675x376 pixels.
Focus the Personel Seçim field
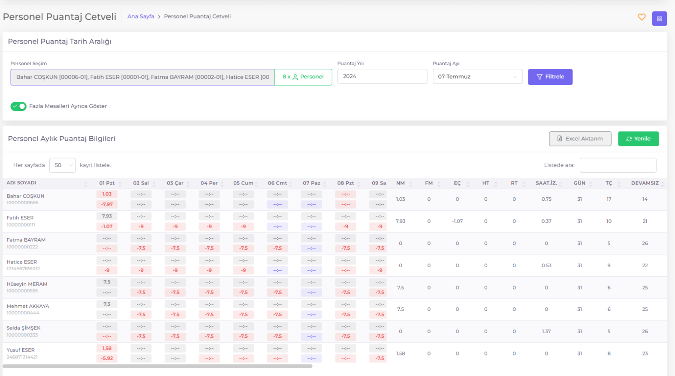(142, 77)
